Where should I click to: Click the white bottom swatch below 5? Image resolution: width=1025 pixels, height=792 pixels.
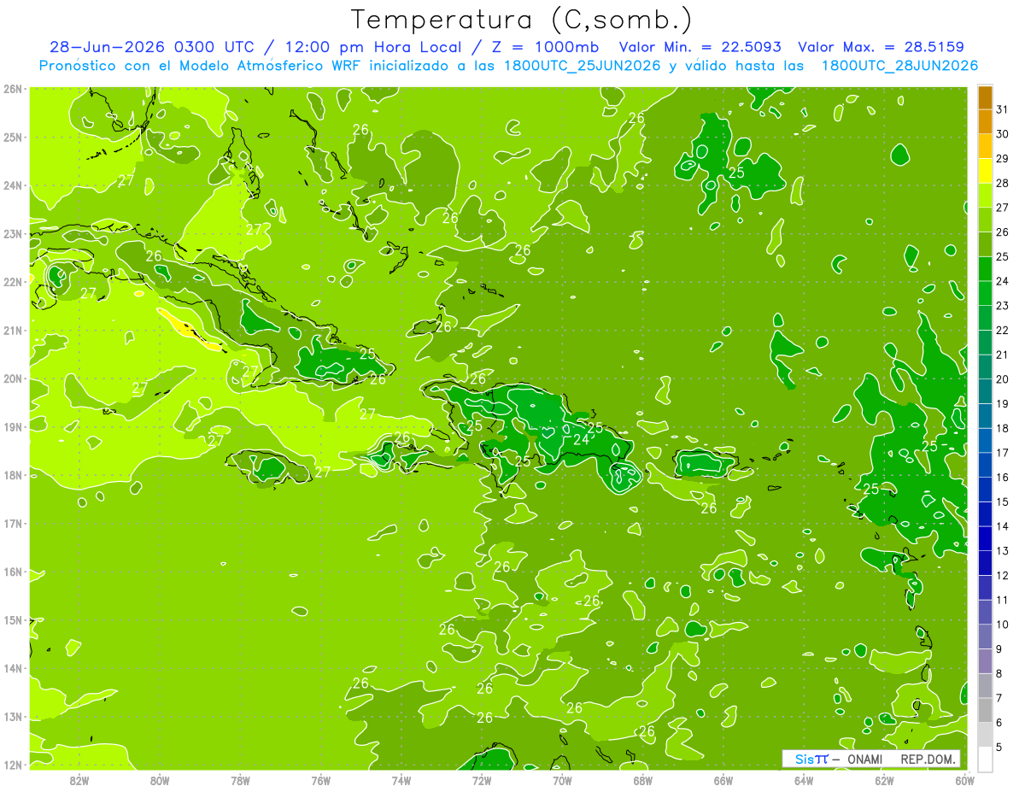tap(985, 759)
